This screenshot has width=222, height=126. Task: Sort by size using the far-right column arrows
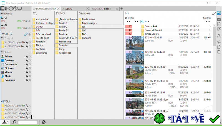[208, 22]
